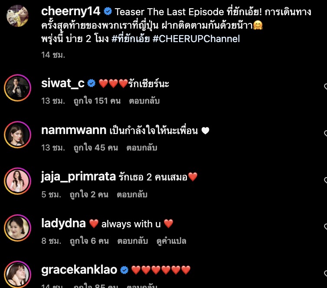See translation (ดูคำแปล) of ladydna's comment
327x288 pixels.
[171, 241]
